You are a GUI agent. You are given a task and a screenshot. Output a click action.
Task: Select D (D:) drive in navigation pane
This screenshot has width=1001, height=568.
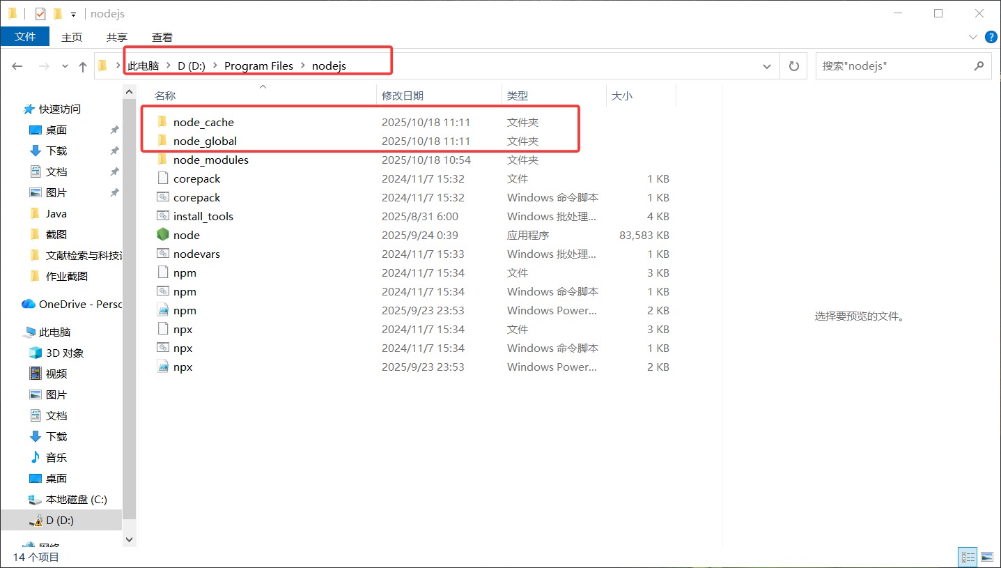click(60, 520)
